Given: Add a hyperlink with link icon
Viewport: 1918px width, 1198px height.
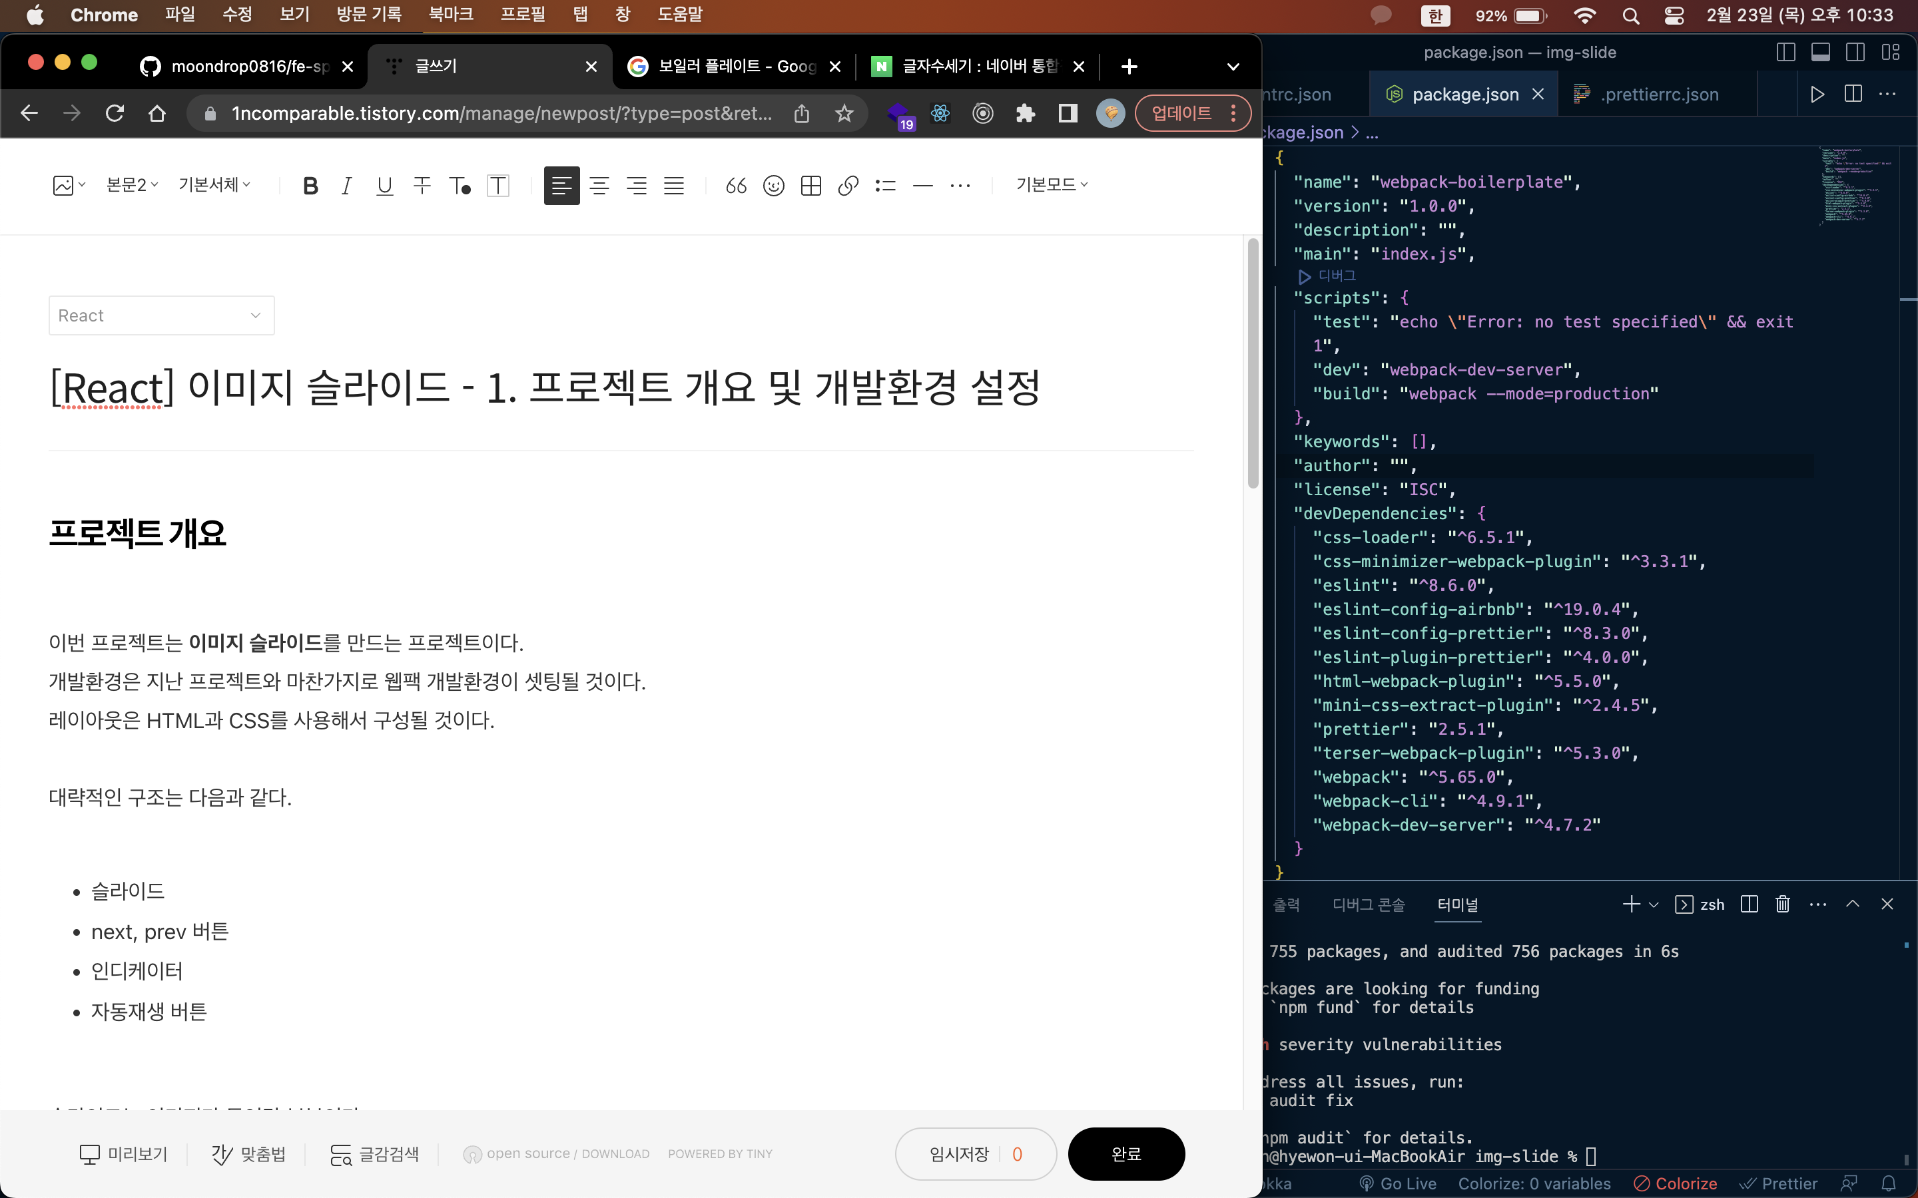Looking at the screenshot, I should coord(848,186).
